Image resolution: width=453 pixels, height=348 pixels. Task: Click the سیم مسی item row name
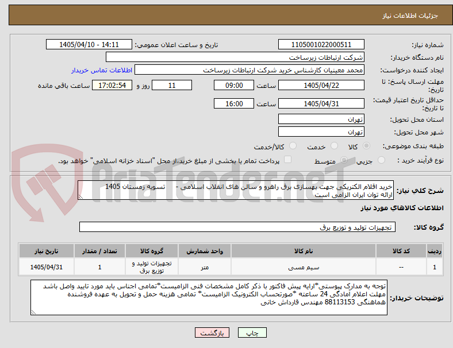tap(304, 267)
